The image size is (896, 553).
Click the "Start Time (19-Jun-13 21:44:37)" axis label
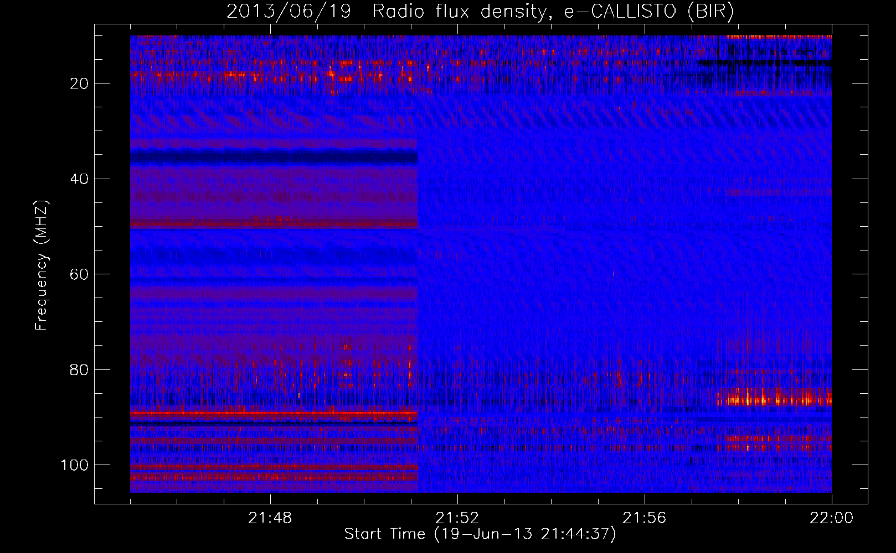pos(480,534)
